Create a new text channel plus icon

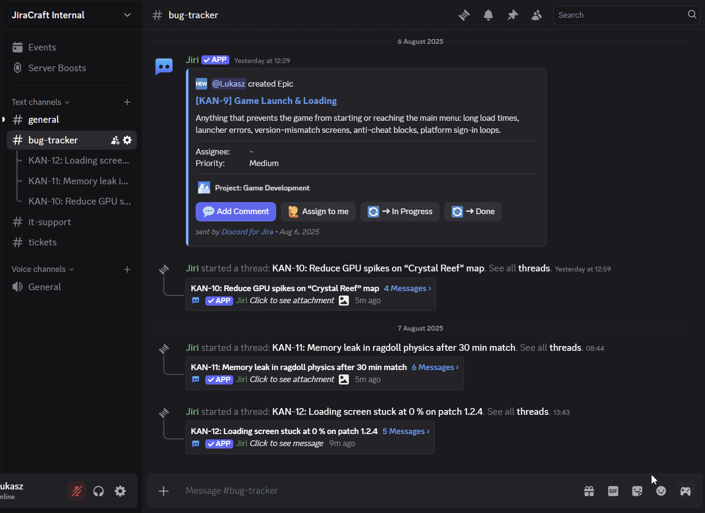(x=127, y=102)
